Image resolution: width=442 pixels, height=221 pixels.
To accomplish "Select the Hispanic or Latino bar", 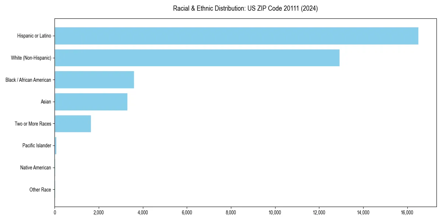I will (236, 36).
